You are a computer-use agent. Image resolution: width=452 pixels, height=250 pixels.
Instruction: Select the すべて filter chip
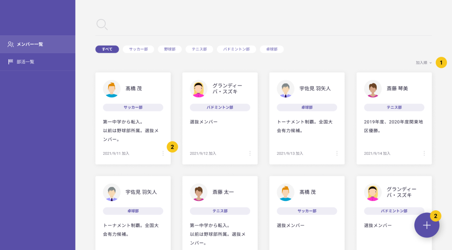tap(107, 49)
